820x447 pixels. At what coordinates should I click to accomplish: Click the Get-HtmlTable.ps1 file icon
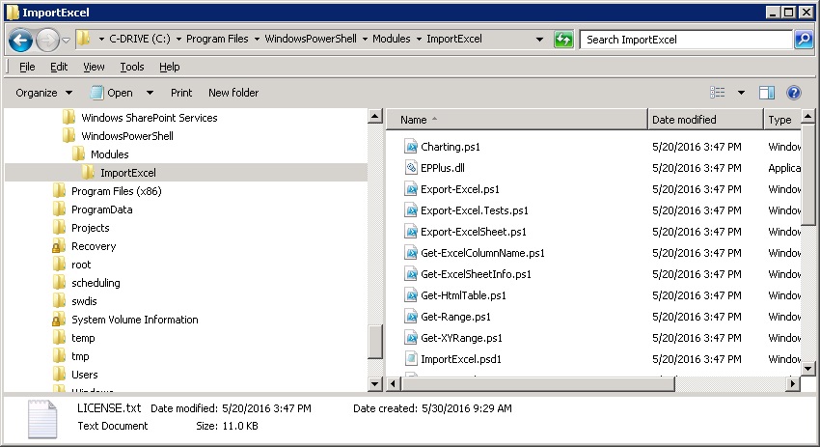click(411, 295)
